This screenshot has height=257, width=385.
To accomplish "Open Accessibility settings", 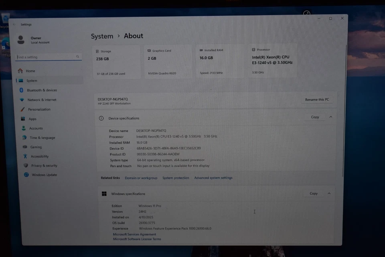I will [38, 156].
